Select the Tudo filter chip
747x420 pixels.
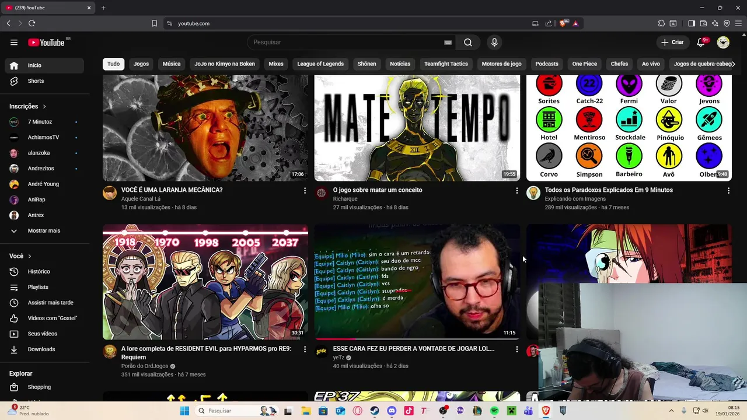113,64
